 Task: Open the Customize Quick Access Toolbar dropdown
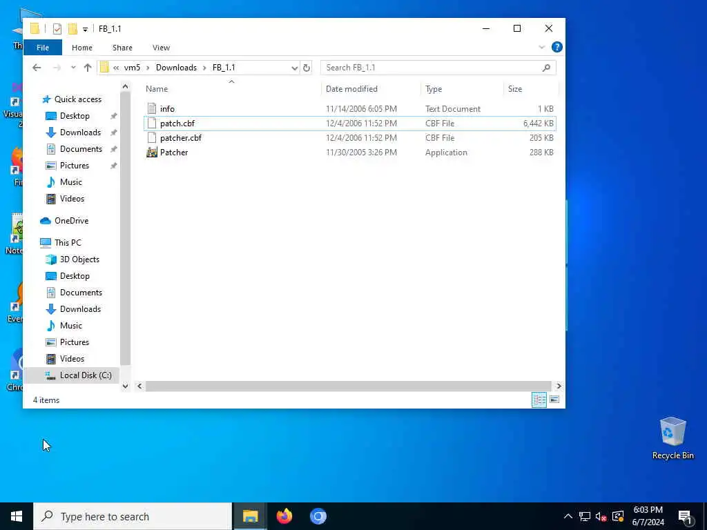click(85, 29)
